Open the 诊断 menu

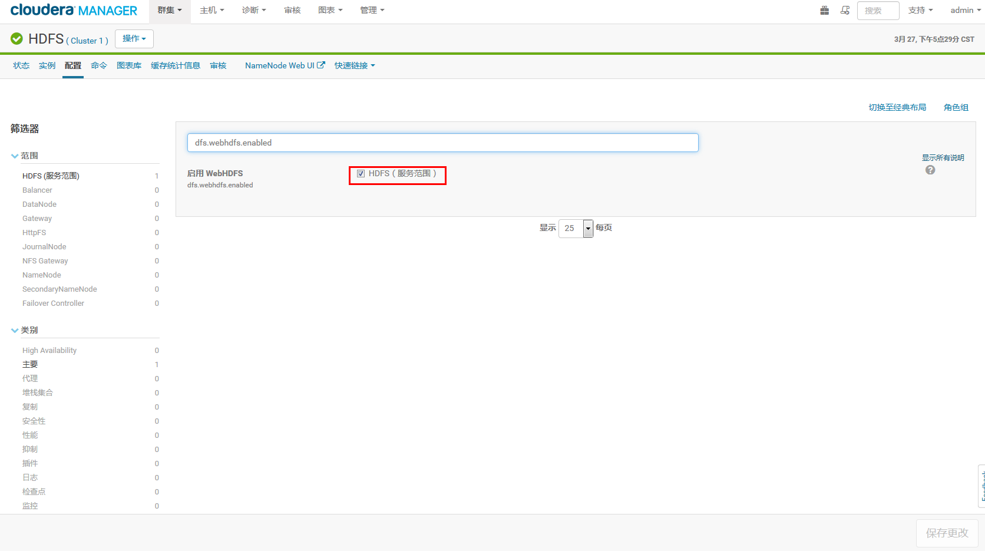coord(253,10)
